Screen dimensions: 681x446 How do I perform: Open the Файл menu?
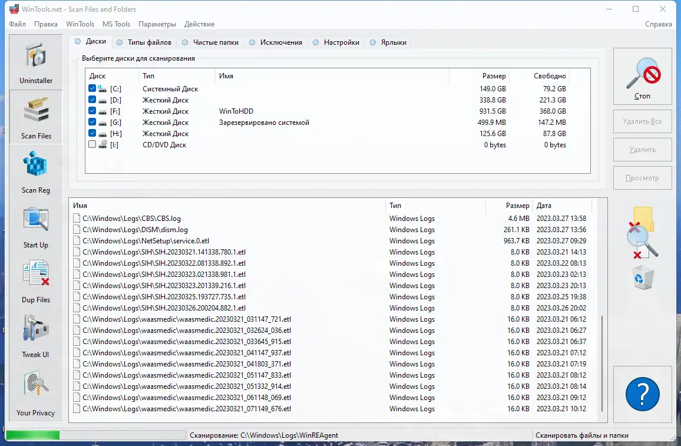(17, 24)
